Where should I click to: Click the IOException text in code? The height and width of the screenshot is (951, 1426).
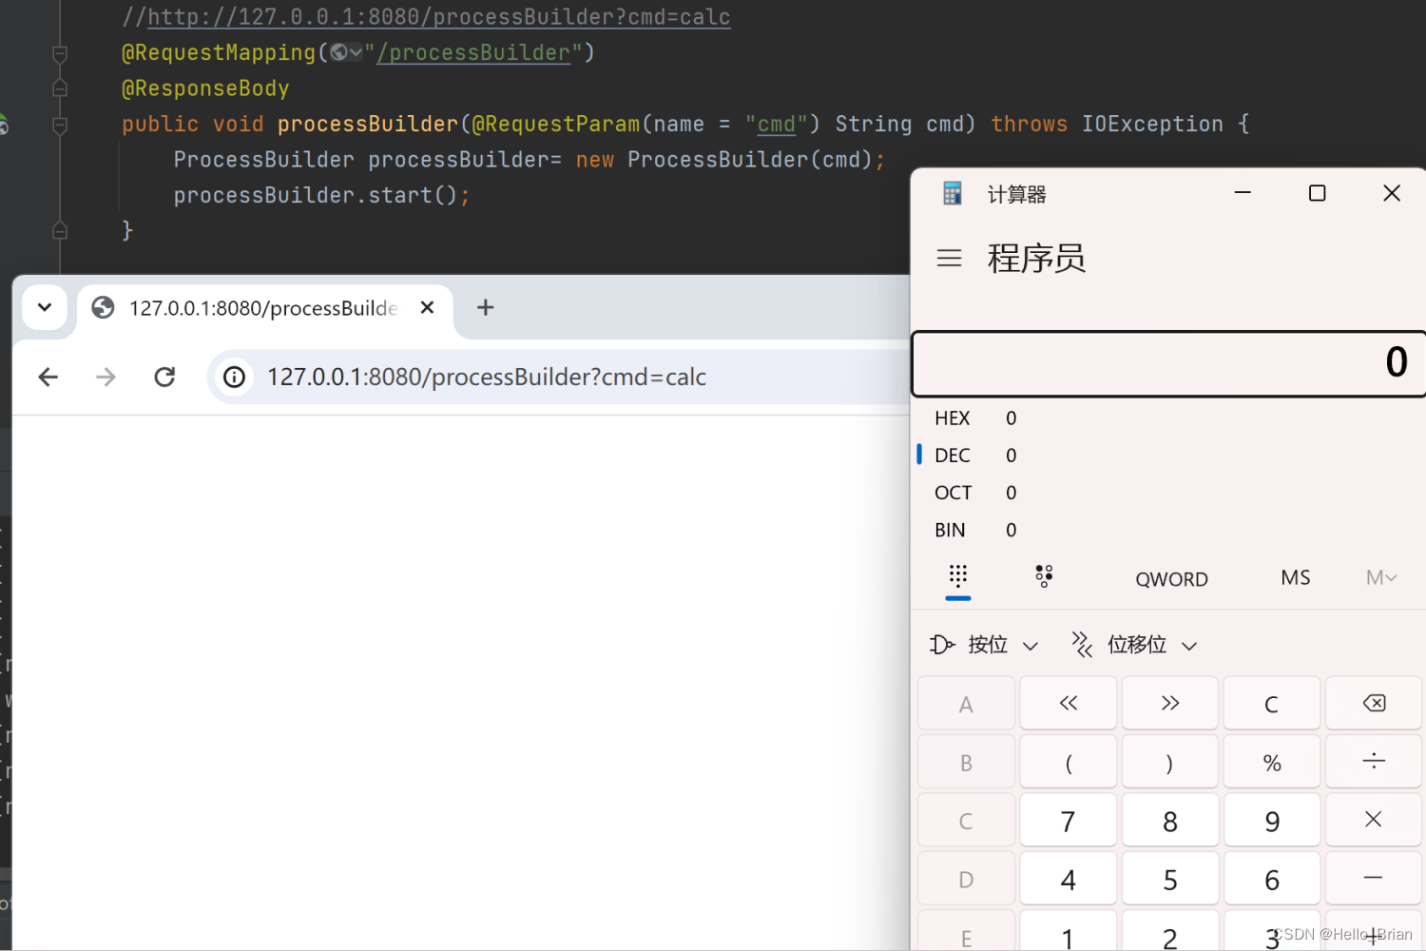(1152, 124)
